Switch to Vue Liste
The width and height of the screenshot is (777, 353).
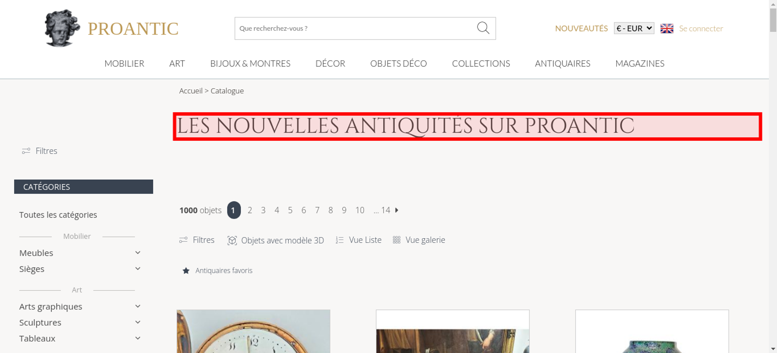click(x=359, y=240)
